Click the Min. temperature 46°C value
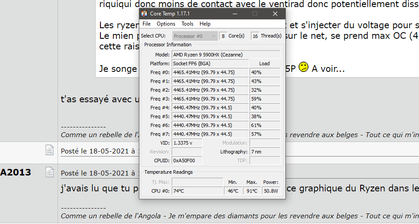 tap(233, 190)
